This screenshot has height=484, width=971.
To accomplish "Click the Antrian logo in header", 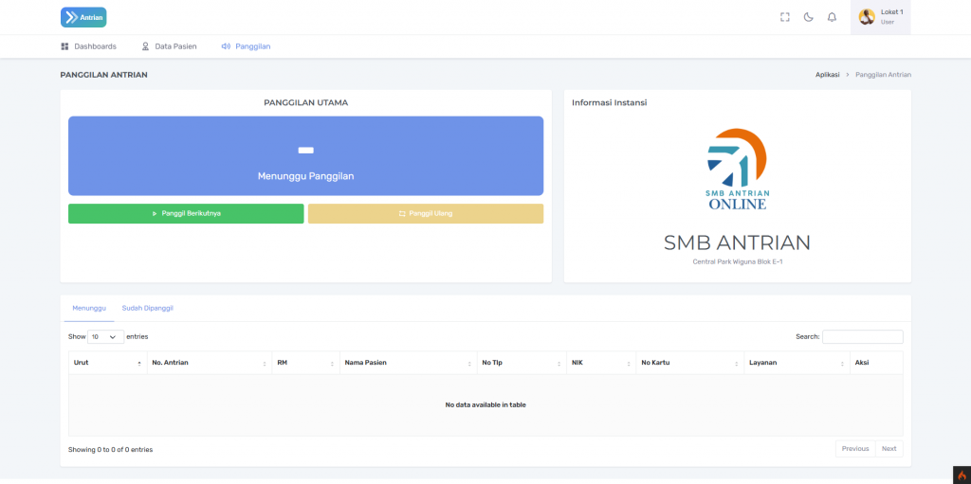I will (x=83, y=17).
